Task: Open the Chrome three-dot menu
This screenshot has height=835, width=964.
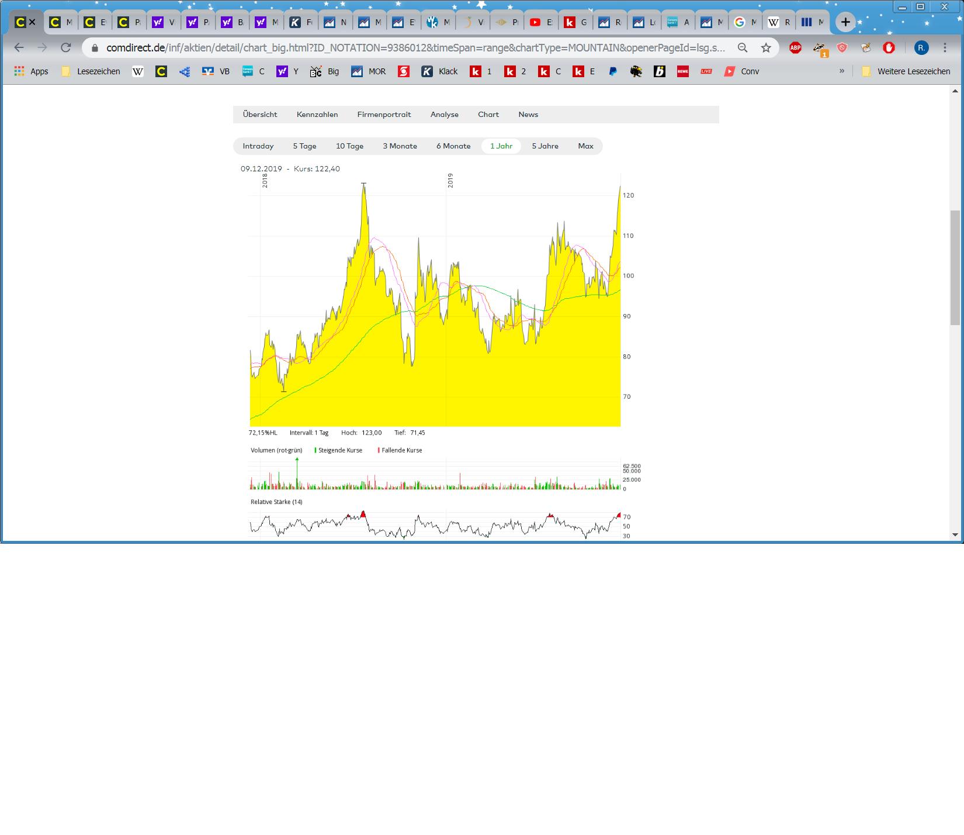Action: click(945, 48)
